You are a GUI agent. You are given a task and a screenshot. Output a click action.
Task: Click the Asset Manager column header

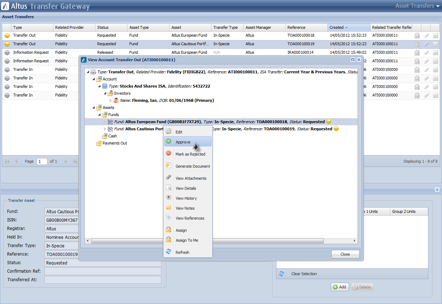tap(265, 27)
